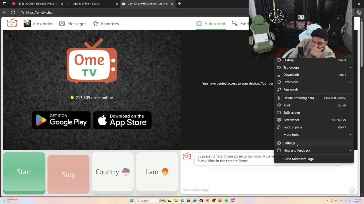Close the 'ome tv online - Search' tab
364x204 pixels.
point(117,4)
